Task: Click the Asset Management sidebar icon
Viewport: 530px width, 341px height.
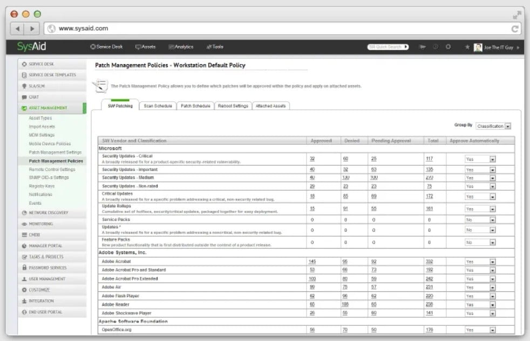Action: (24, 108)
